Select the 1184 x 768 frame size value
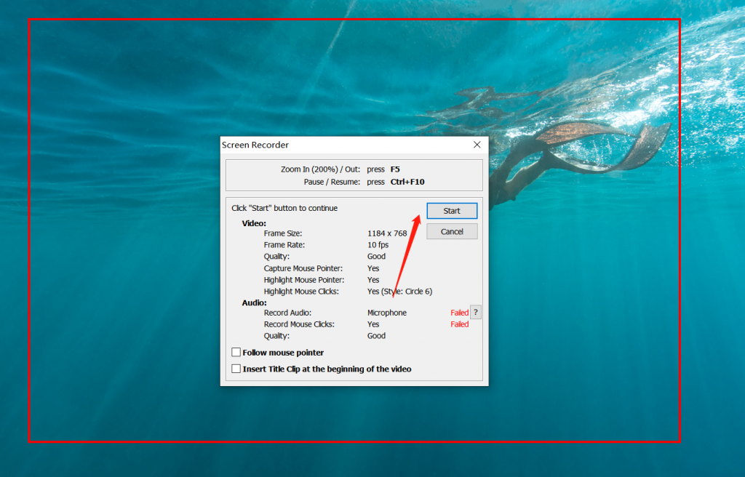The height and width of the screenshot is (477, 745). [387, 233]
